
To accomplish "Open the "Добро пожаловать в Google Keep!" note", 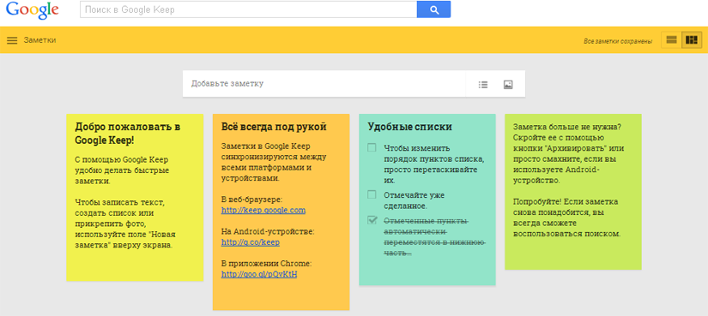I will [x=135, y=198].
